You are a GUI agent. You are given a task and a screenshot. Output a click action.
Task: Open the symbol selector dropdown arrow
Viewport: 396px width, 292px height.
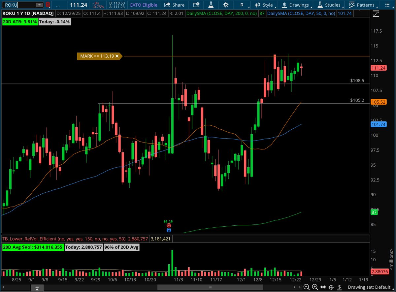coord(40,5)
